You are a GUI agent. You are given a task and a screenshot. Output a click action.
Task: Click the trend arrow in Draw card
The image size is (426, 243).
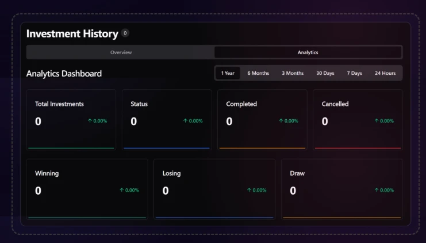point(377,190)
